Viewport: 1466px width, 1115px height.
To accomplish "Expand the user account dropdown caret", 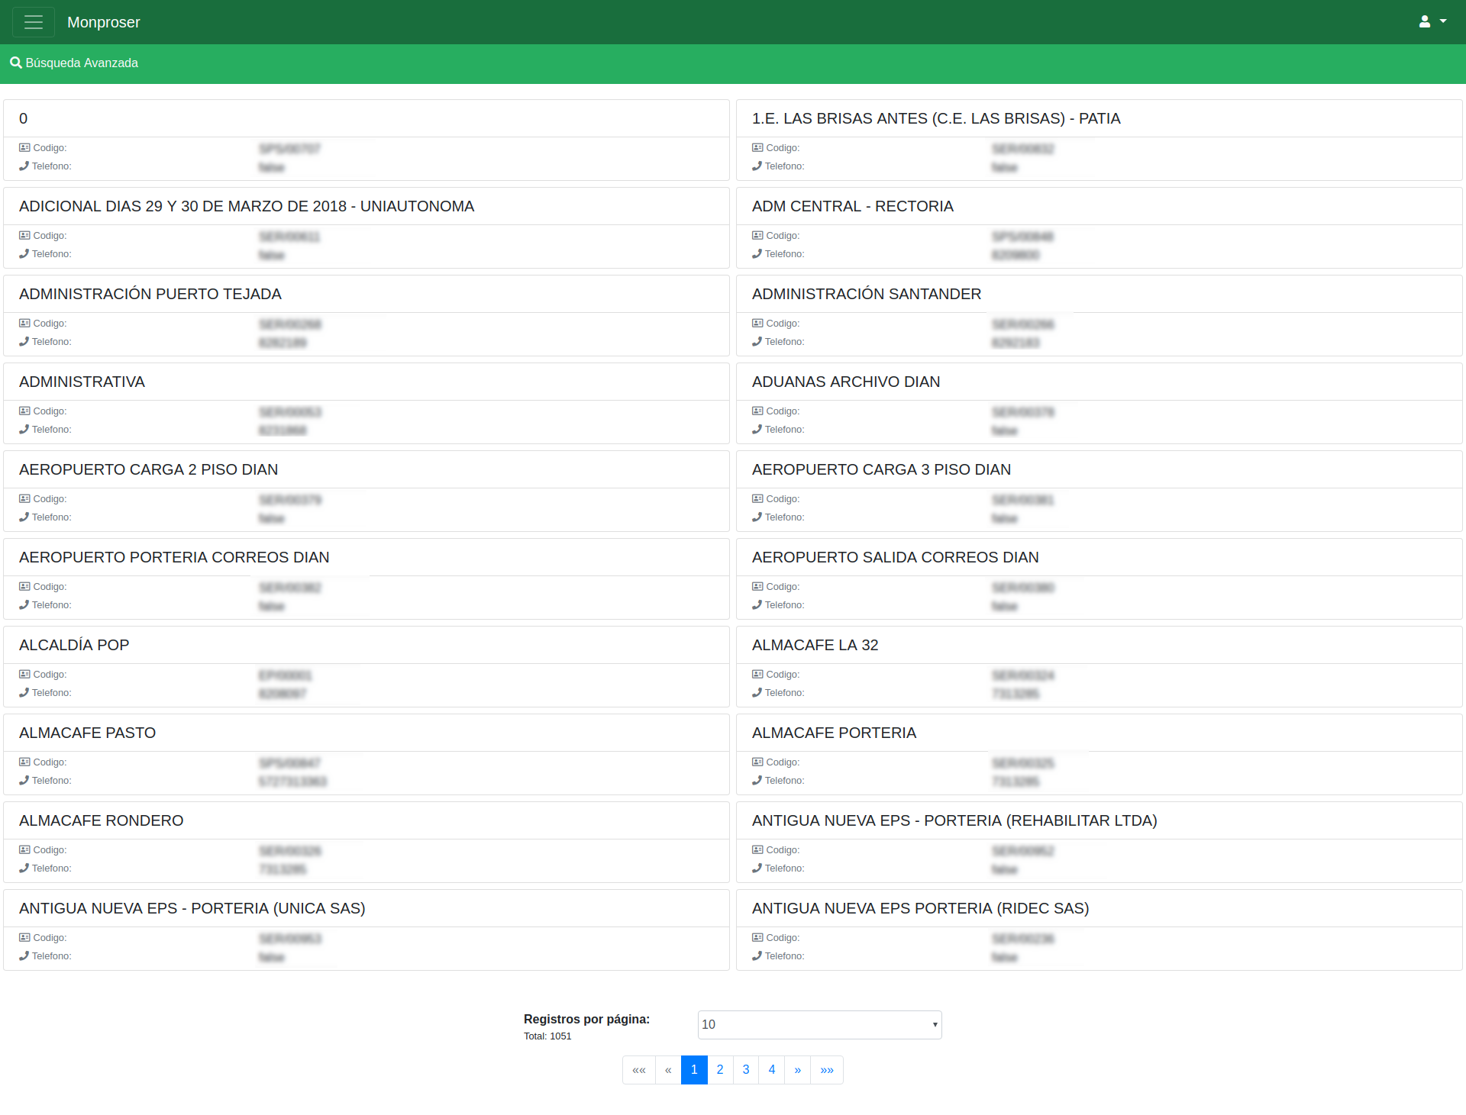I will [x=1443, y=21].
